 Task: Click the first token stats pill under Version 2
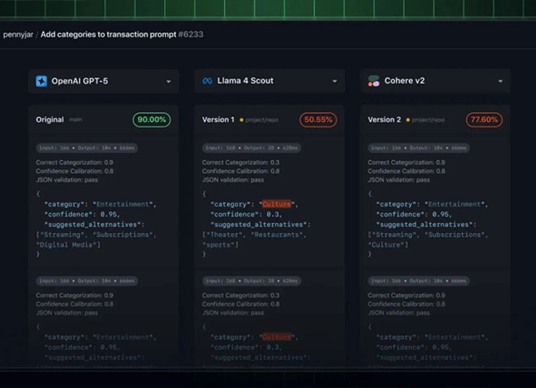pyautogui.click(x=418, y=148)
